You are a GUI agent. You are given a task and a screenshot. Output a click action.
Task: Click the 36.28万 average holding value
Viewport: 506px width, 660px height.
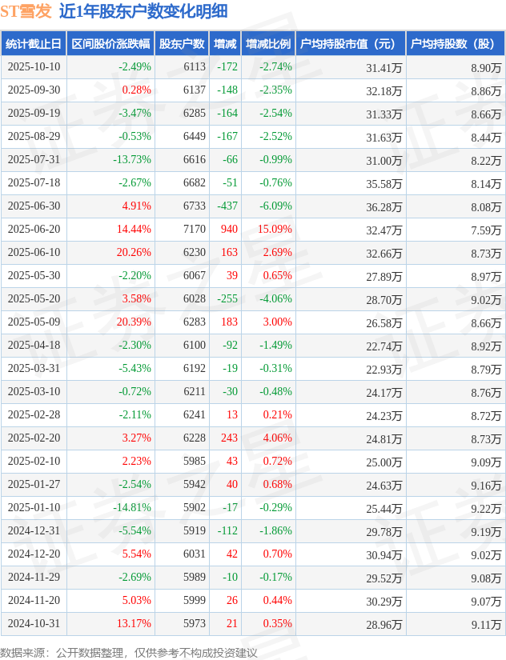[384, 206]
